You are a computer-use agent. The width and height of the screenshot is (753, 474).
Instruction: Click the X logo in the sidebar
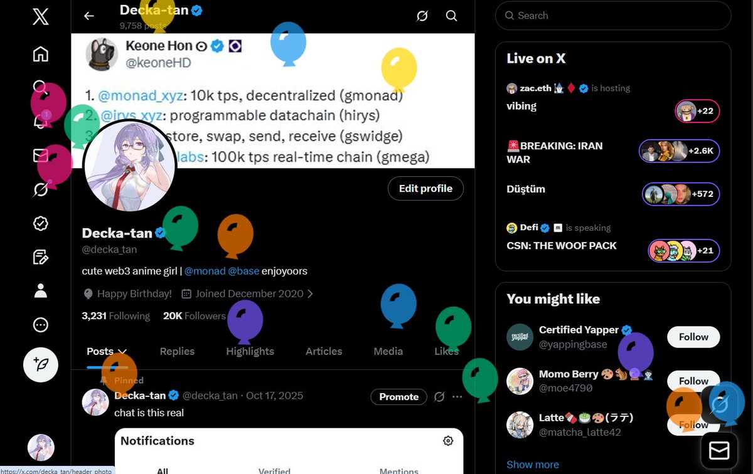click(40, 16)
